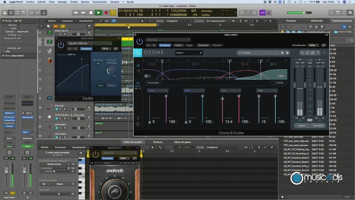
Task: Open Ozone settings gear icon
Action: [x=313, y=53]
